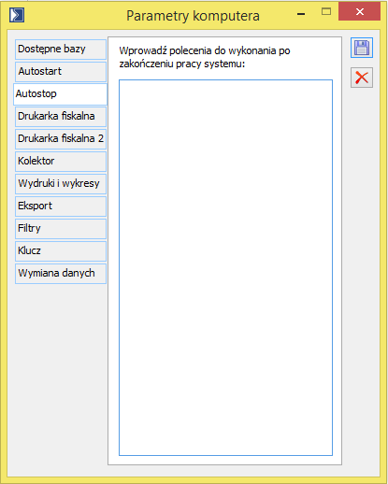Click inside the shutdown commands text area

tap(225, 267)
